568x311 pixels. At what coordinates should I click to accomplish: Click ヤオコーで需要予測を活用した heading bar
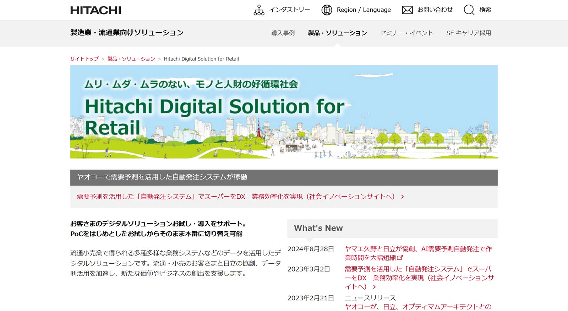(x=284, y=177)
